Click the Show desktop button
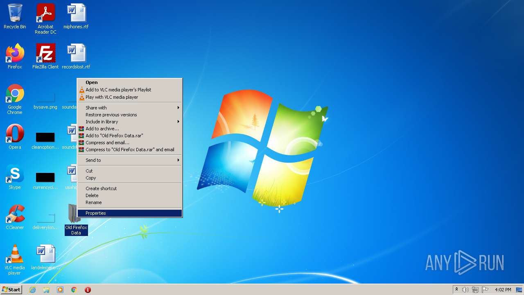Image resolution: width=524 pixels, height=295 pixels. pos(519,290)
